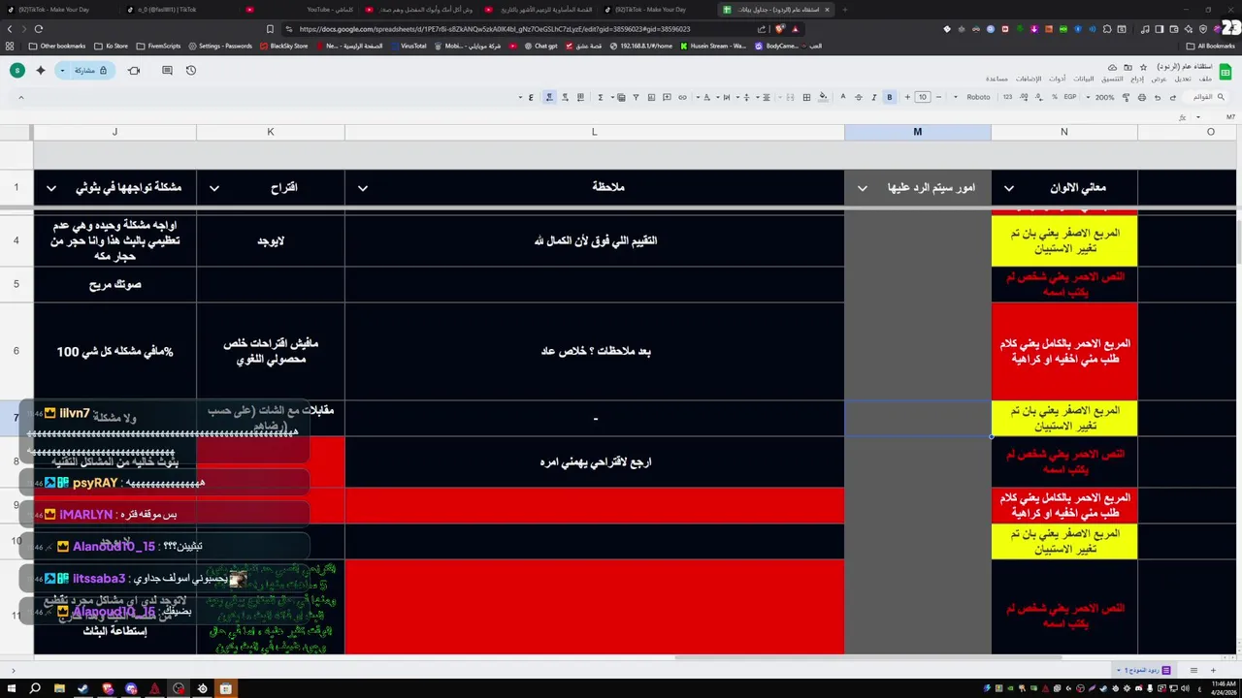
Task: Open the 'إدراج' insert menu
Action: pyautogui.click(x=1137, y=79)
